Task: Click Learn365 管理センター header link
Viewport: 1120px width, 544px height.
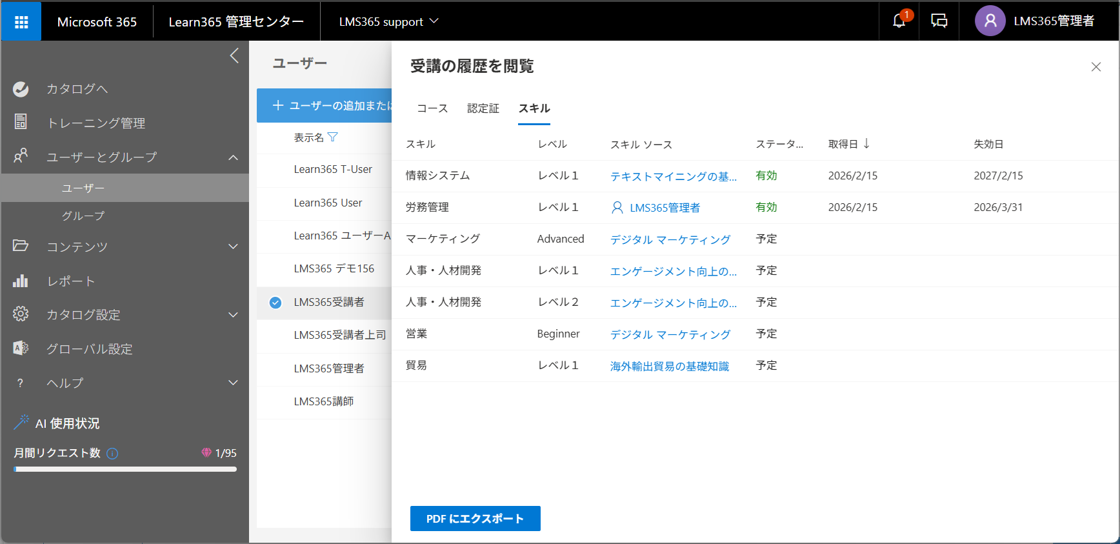Action: (236, 21)
